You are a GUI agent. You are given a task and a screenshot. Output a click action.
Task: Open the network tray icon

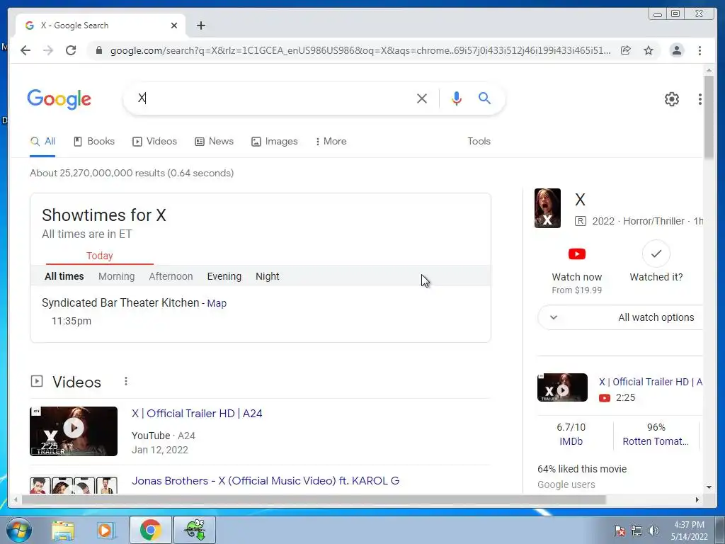636,531
